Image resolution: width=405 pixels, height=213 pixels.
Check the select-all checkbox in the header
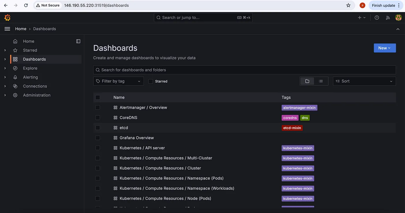click(x=98, y=97)
